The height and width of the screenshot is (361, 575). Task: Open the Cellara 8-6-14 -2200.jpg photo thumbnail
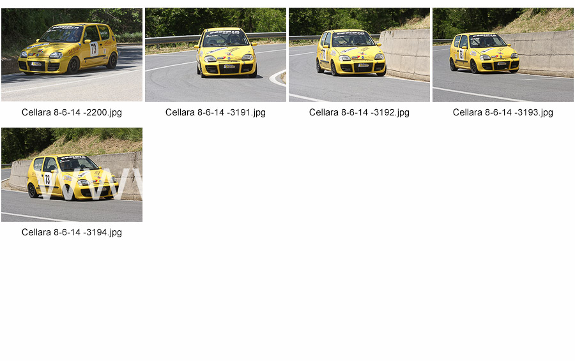72,55
